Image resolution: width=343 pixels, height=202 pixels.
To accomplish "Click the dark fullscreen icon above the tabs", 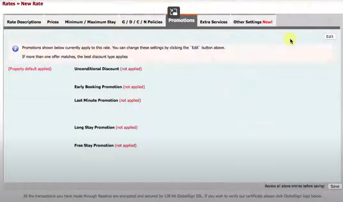I will pos(174,12).
